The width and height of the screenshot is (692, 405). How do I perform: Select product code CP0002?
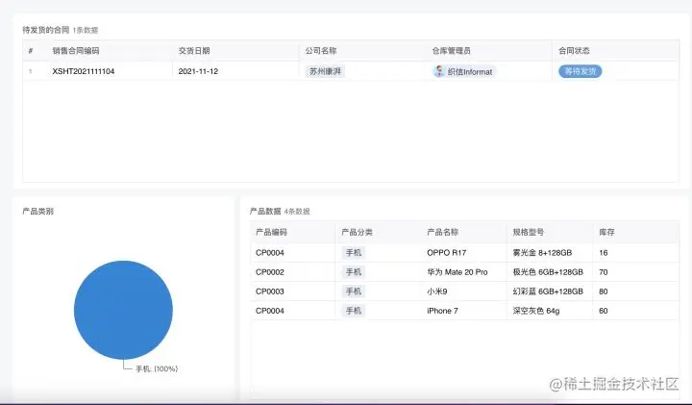tap(270, 272)
